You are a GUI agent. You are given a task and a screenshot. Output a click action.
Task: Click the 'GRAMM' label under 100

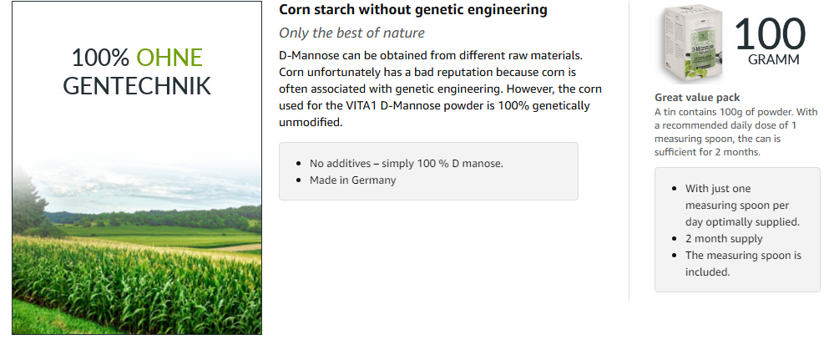[x=773, y=60]
